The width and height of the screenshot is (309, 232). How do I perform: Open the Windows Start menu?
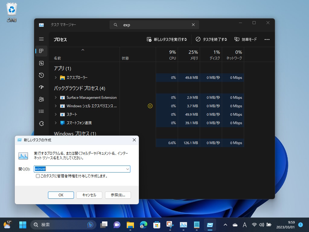23,225
